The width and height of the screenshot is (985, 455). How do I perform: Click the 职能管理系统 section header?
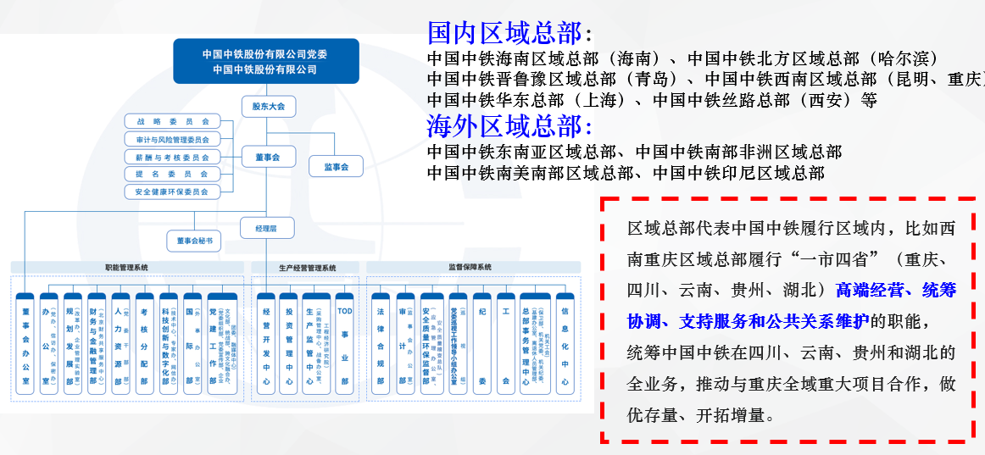click(127, 268)
